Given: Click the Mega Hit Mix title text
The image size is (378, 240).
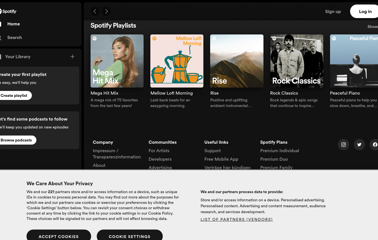Looking at the screenshot, I should [104, 93].
